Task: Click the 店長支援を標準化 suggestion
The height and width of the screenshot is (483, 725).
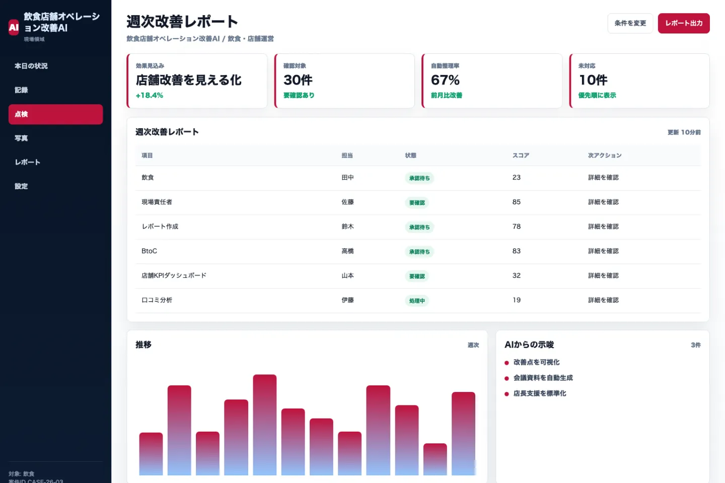Action: (540, 393)
